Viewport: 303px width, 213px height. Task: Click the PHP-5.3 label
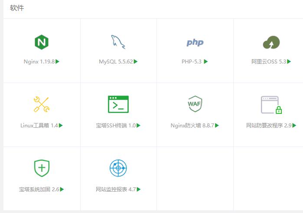coord(192,62)
